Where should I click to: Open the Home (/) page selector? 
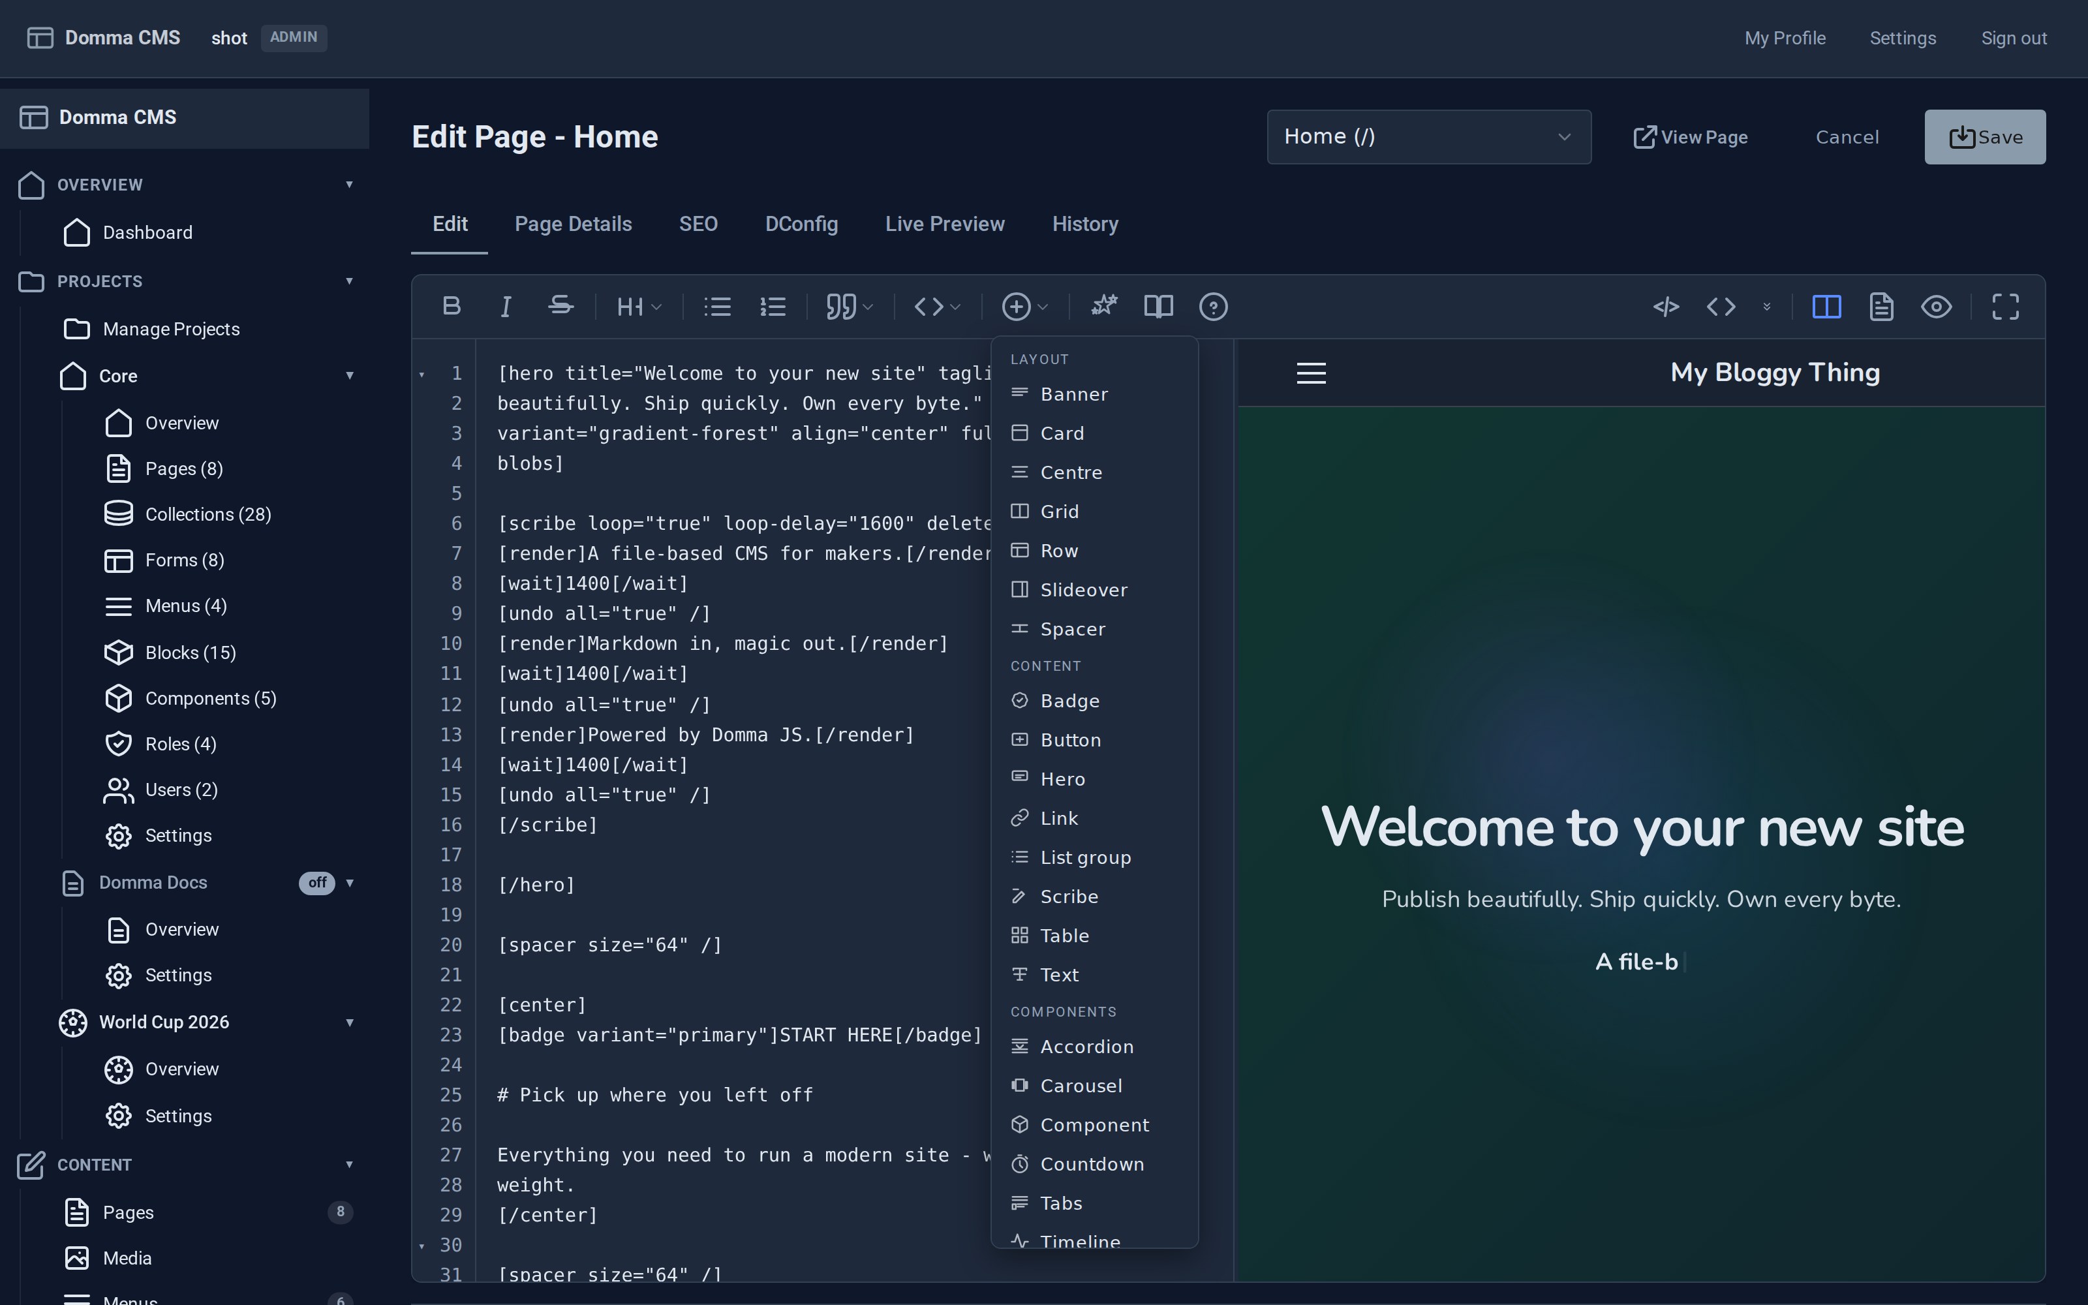point(1429,136)
